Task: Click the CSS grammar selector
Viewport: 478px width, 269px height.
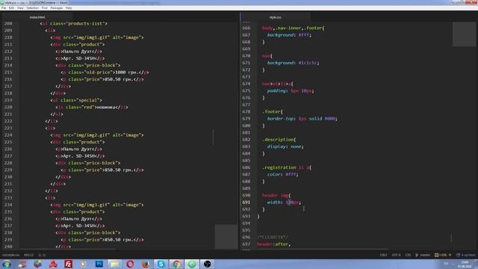Action: click(408, 255)
